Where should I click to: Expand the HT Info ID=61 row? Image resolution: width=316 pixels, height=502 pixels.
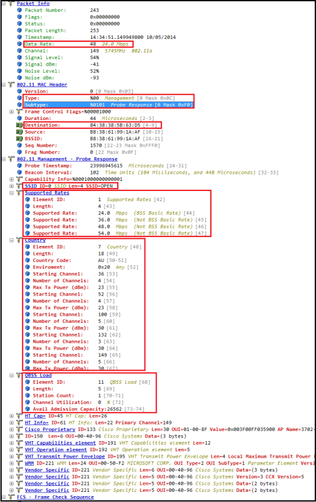[11, 423]
